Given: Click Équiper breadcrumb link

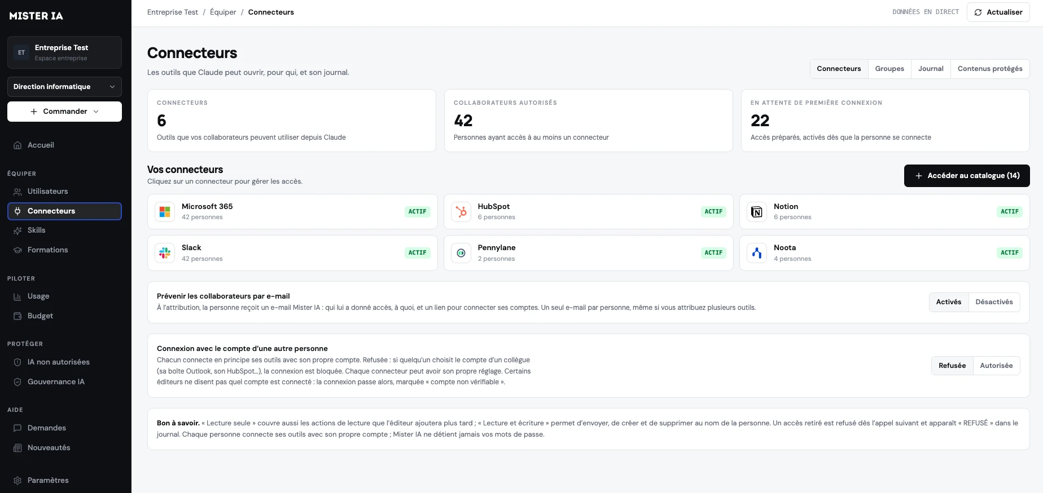Looking at the screenshot, I should coord(223,12).
